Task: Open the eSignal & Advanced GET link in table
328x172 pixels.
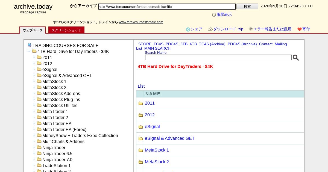Action: pyautogui.click(x=170, y=138)
